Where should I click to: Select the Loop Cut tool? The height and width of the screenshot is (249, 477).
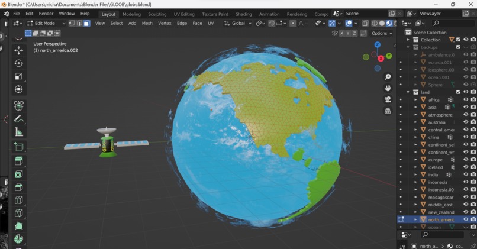[18, 200]
